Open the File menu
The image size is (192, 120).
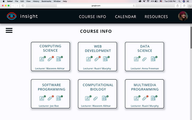click(x=17, y=1)
